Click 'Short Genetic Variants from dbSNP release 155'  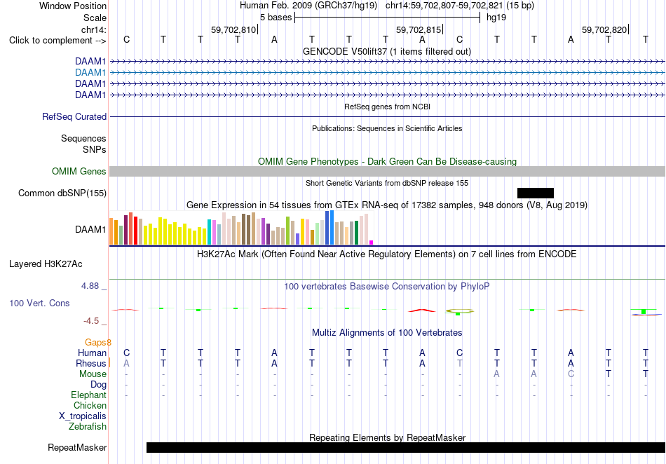click(387, 183)
